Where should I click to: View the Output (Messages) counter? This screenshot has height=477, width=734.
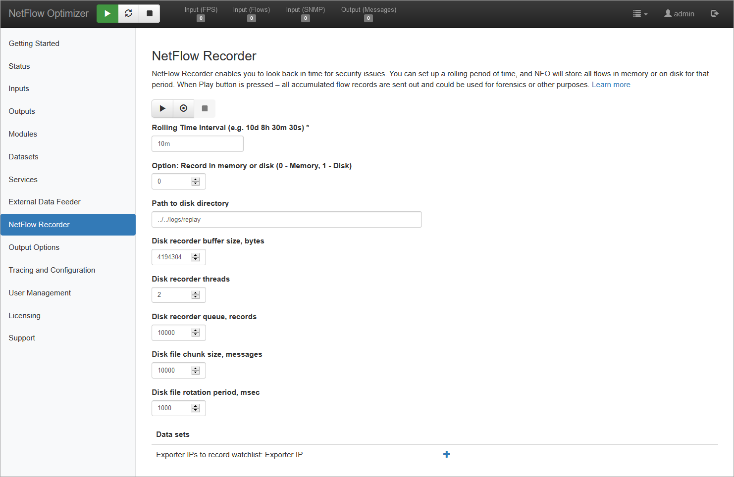[368, 14]
